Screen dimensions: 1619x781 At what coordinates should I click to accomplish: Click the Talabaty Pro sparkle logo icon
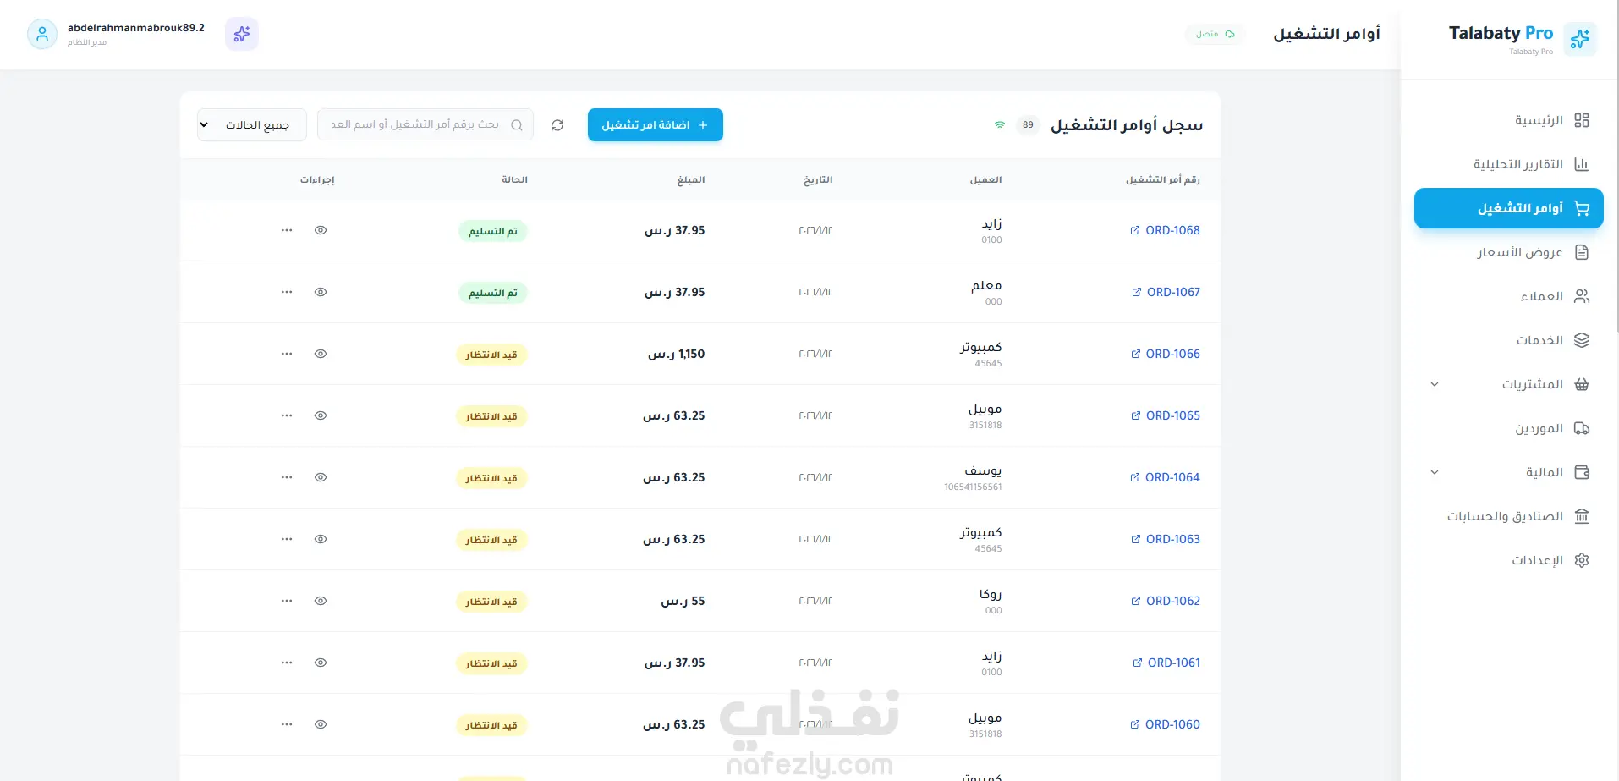coord(1579,39)
